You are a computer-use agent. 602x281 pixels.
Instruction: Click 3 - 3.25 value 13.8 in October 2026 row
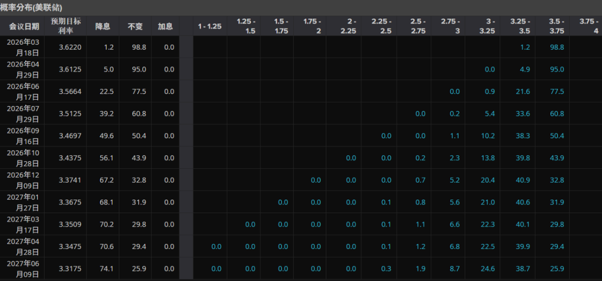point(488,158)
